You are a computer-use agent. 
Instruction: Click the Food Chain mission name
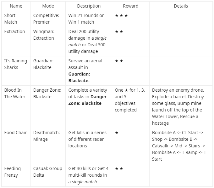(x=16, y=133)
